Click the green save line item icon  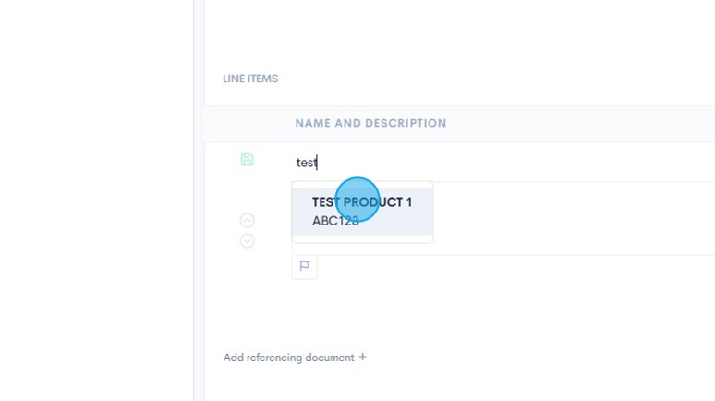247,160
